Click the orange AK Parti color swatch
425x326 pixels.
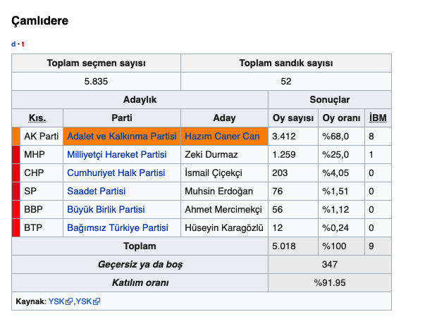tap(16, 136)
